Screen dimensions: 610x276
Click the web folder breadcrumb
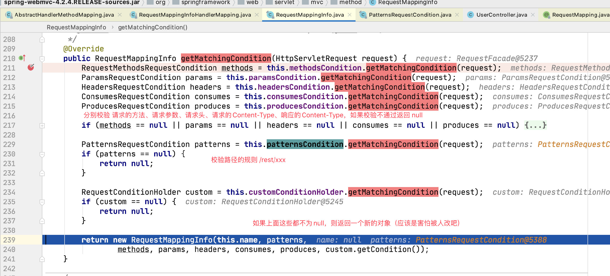coord(248,2)
